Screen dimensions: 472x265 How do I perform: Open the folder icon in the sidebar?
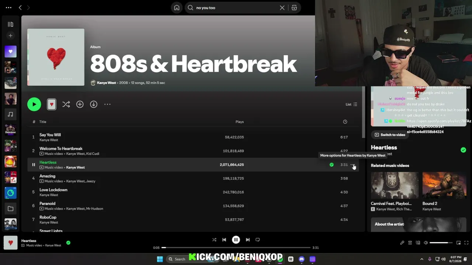coord(10,209)
